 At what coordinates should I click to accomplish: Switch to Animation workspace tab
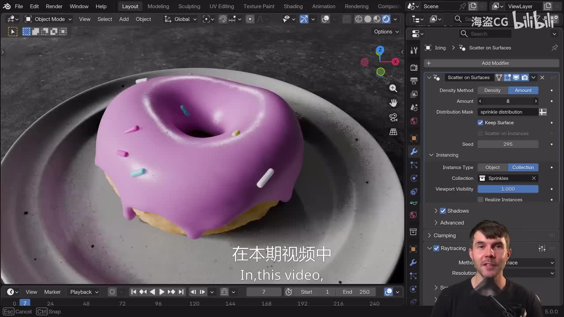tap(323, 6)
